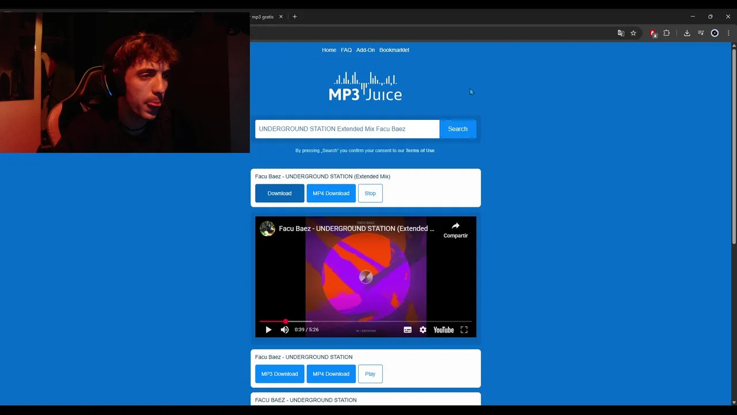
Task: Seek on the video progress bar
Action: pyautogui.click(x=366, y=321)
